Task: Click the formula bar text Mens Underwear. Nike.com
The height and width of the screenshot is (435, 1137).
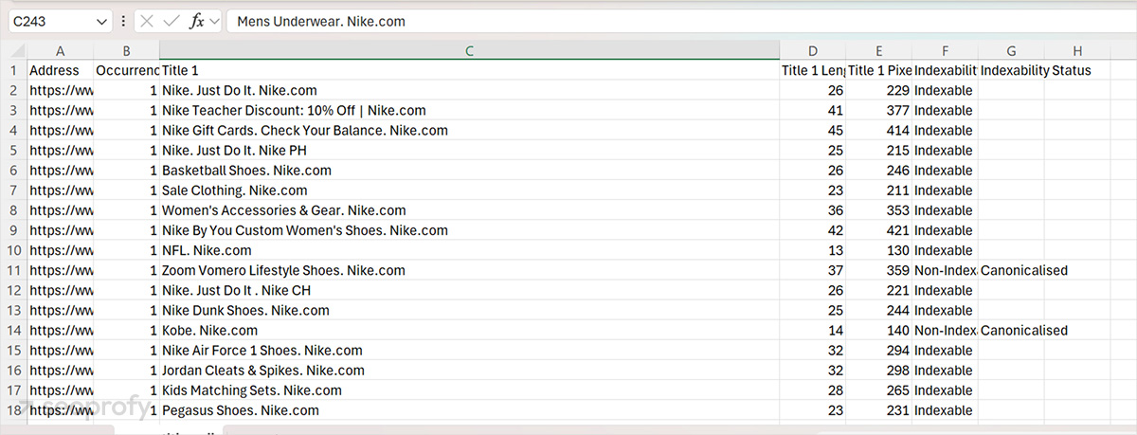Action: (x=321, y=21)
